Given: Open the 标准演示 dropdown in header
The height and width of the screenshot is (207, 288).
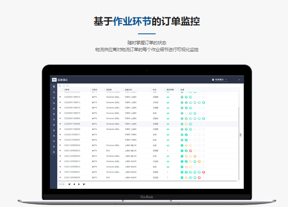Looking at the screenshot, I should pos(220,80).
